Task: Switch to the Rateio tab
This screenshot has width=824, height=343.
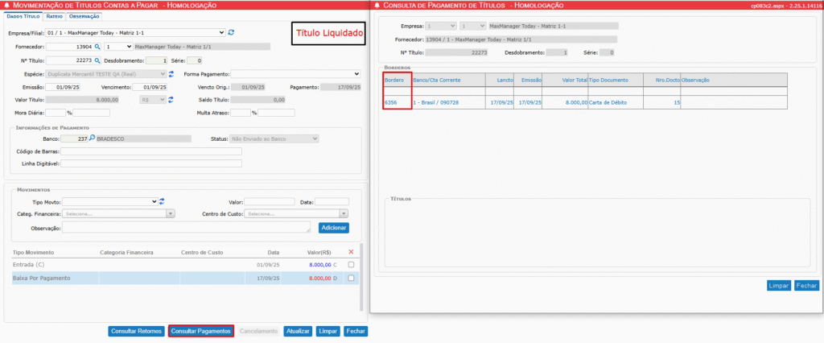Action: (x=54, y=16)
